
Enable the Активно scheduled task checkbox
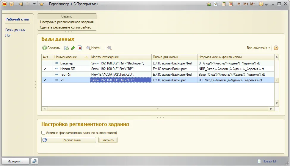(43, 133)
